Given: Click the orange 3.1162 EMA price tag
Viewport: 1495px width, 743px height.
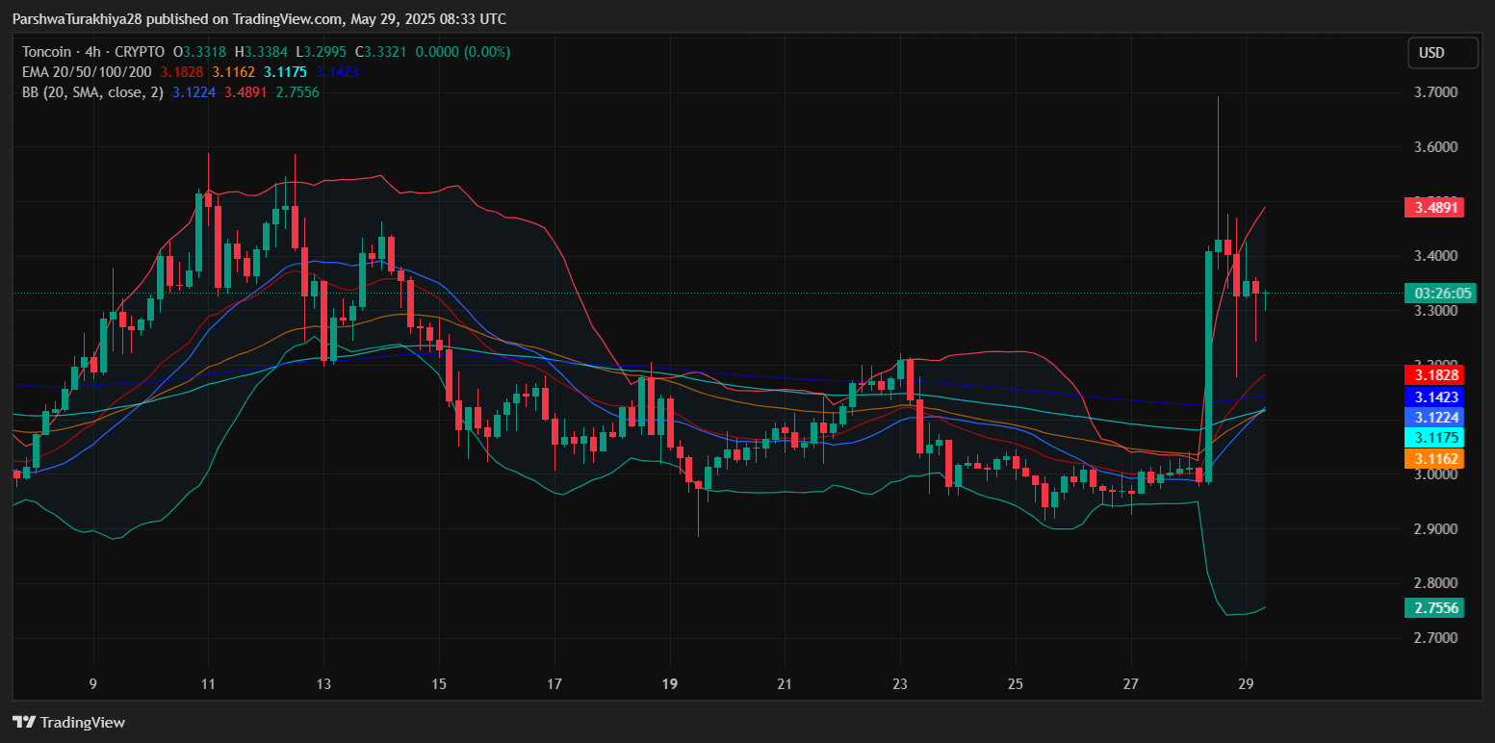Looking at the screenshot, I should pyautogui.click(x=1433, y=459).
